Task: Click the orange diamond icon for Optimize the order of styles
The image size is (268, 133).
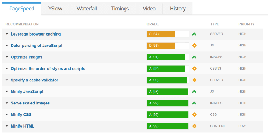Action: click(x=194, y=69)
